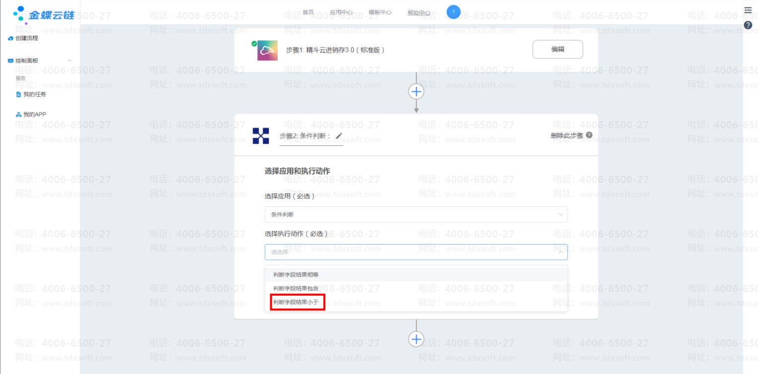Click the blue user avatar in header
The height and width of the screenshot is (374, 758).
[x=453, y=12]
